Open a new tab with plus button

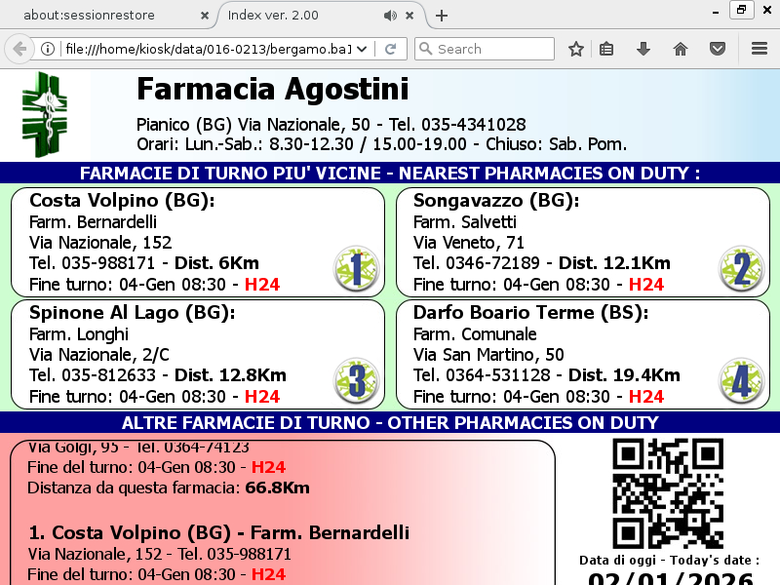coord(442,16)
